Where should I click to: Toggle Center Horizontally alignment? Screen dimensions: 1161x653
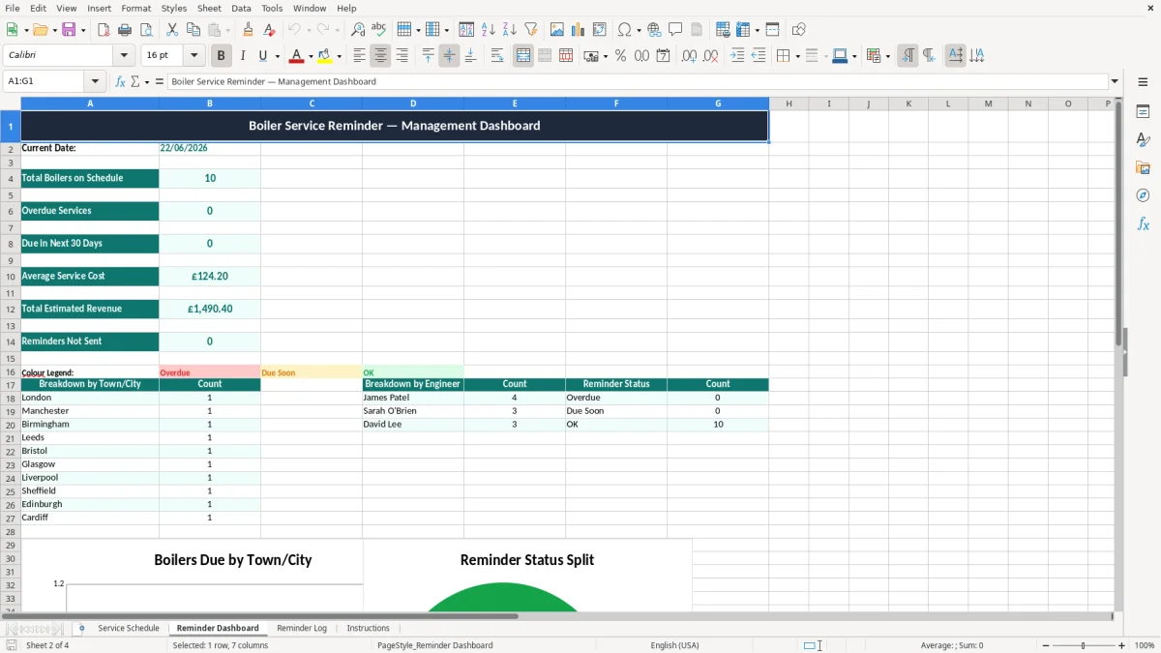point(380,56)
